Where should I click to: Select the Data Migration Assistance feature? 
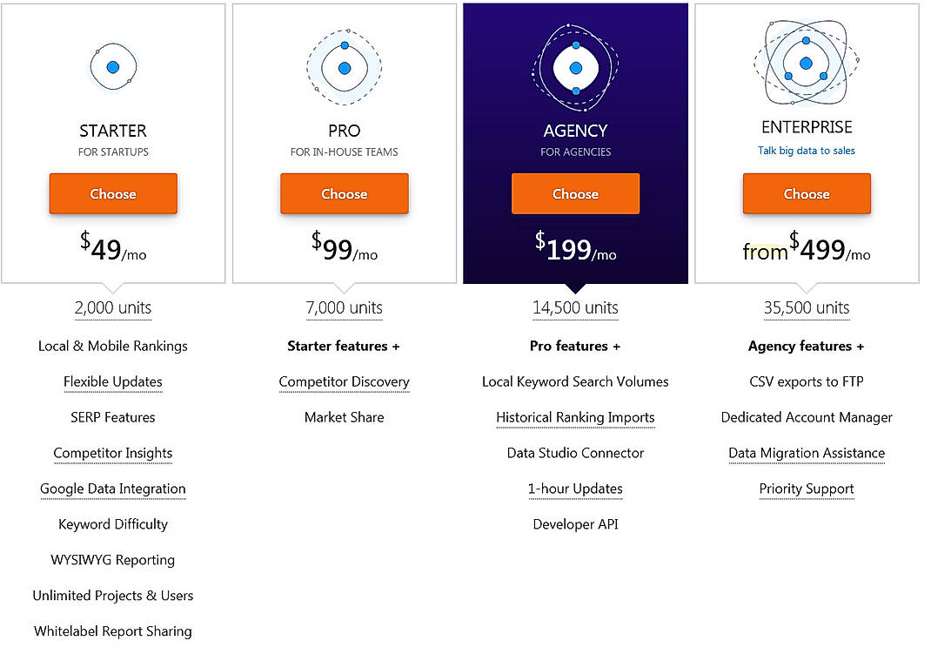[806, 453]
